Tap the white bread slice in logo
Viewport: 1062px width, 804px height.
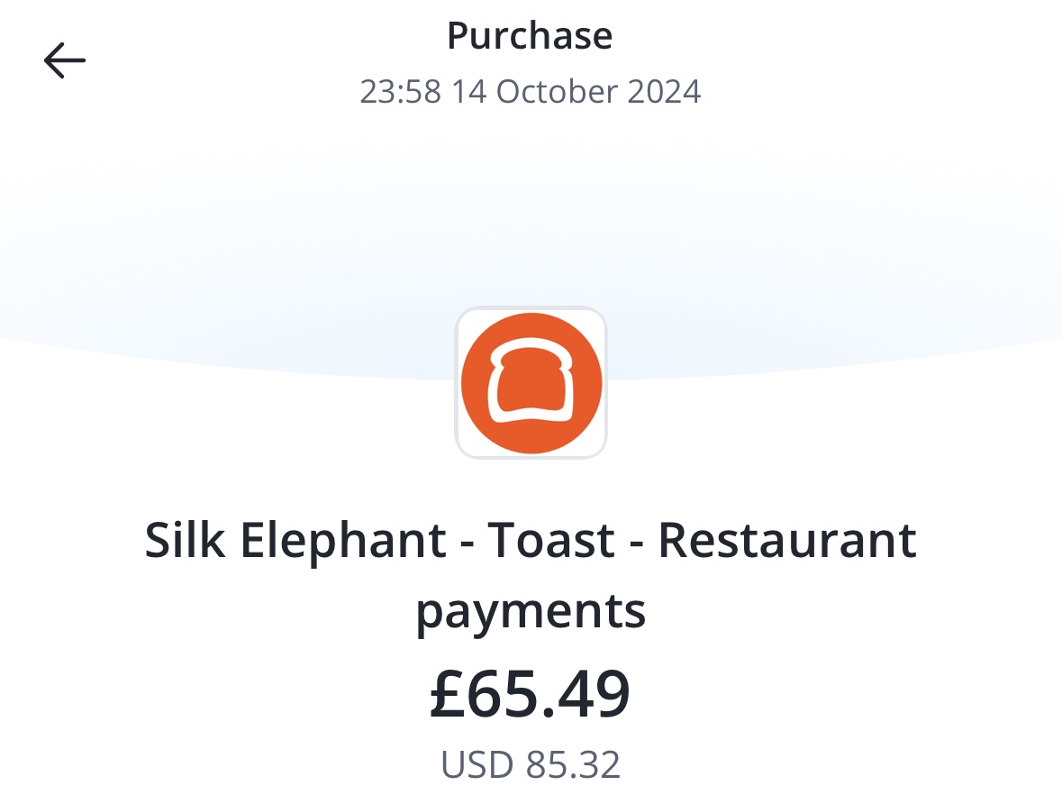(531, 386)
